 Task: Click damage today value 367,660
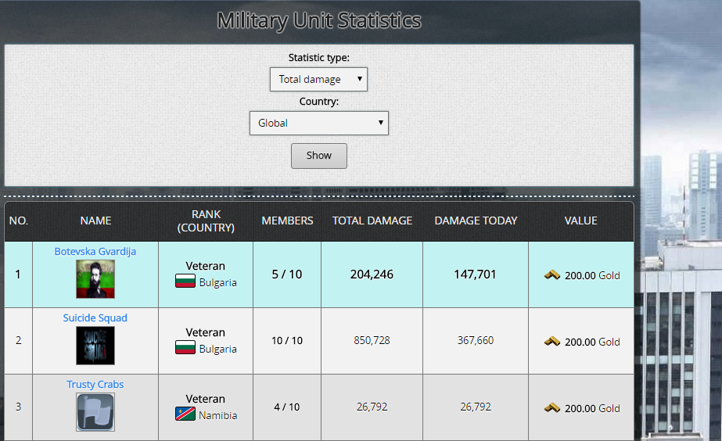pyautogui.click(x=475, y=340)
